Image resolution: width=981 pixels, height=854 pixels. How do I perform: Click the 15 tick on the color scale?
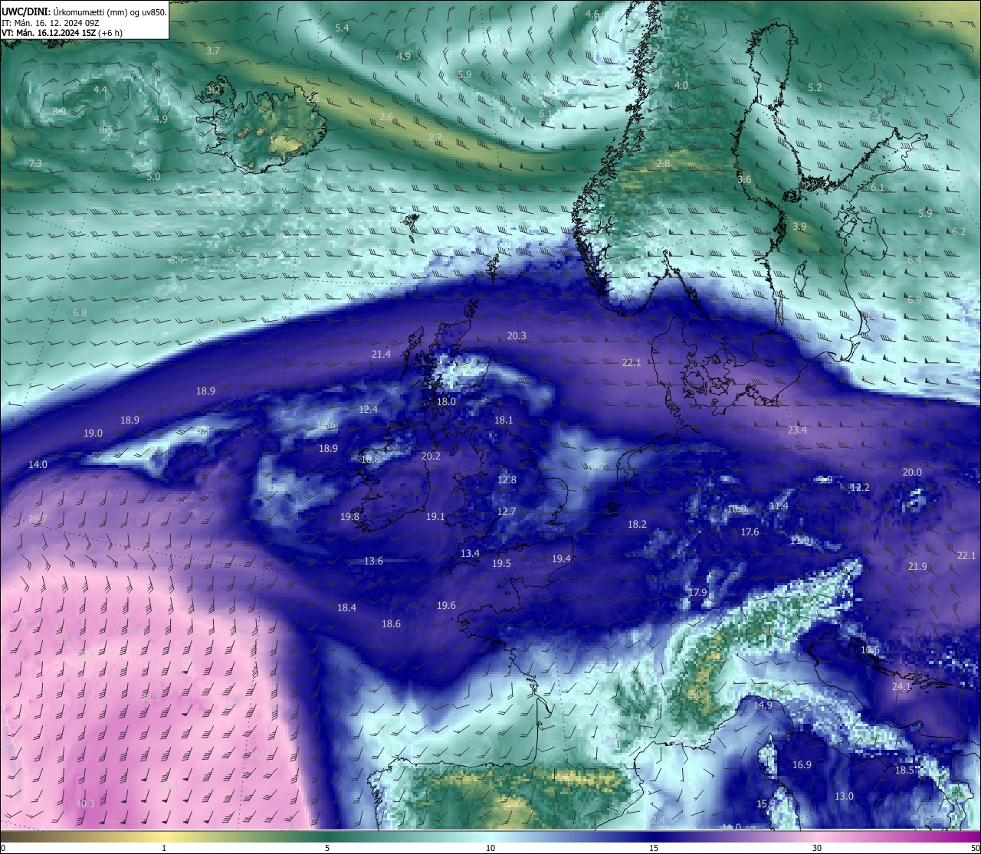pos(654,848)
